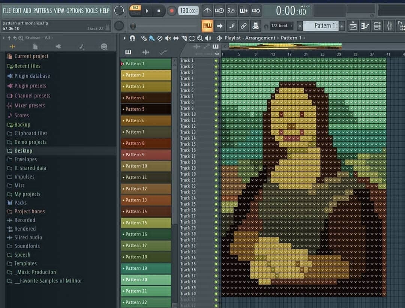Open the Pattern 1 selector dropdown

point(321,26)
